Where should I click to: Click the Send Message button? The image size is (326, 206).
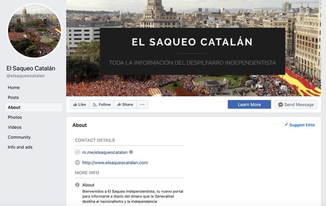point(296,105)
